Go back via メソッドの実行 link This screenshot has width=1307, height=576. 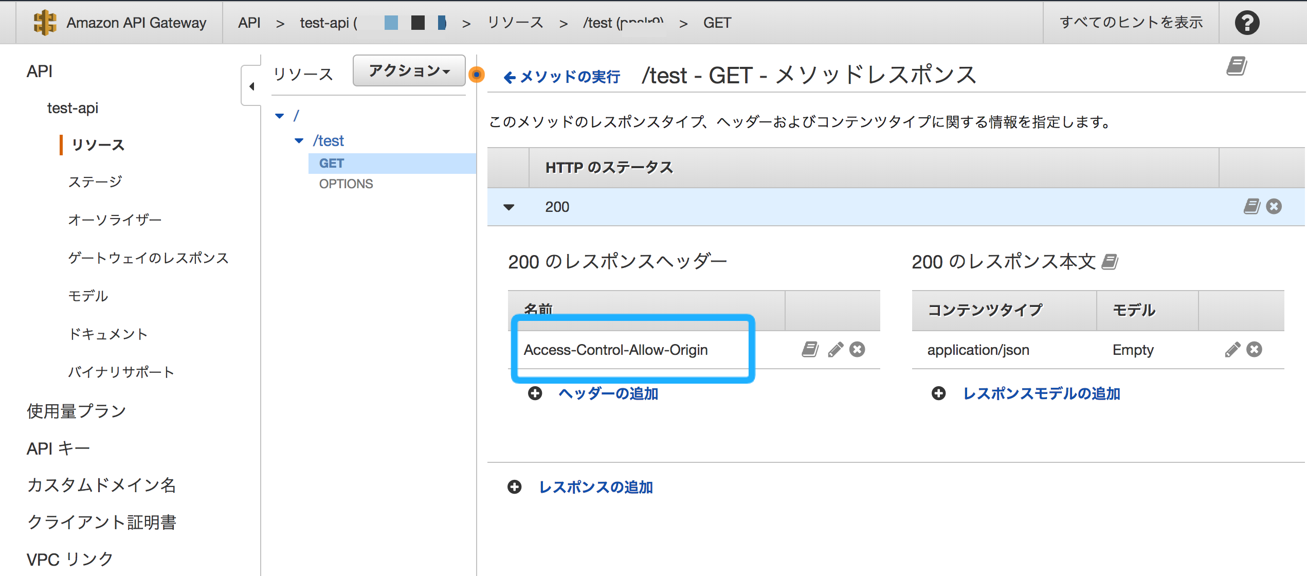coord(562,77)
